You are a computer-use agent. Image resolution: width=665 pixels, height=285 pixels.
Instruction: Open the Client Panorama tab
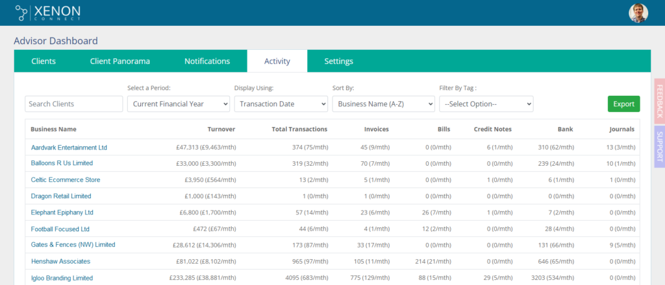120,62
